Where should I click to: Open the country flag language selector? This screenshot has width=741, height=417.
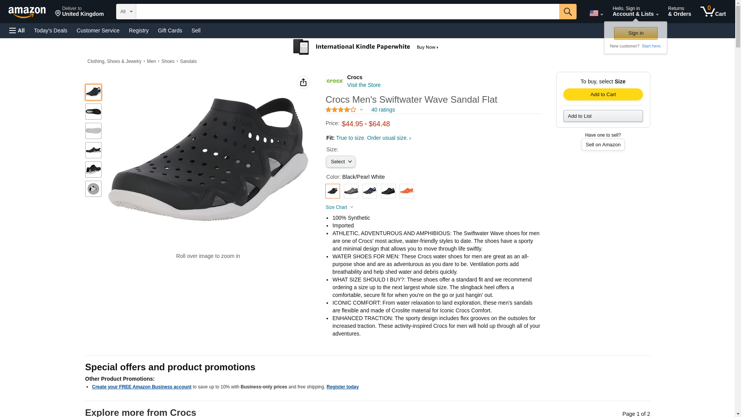[x=596, y=13]
